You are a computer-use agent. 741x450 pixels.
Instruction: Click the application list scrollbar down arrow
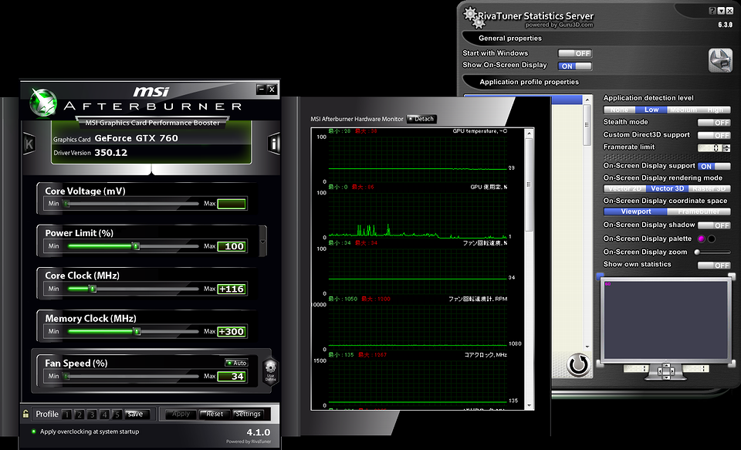coord(587,347)
